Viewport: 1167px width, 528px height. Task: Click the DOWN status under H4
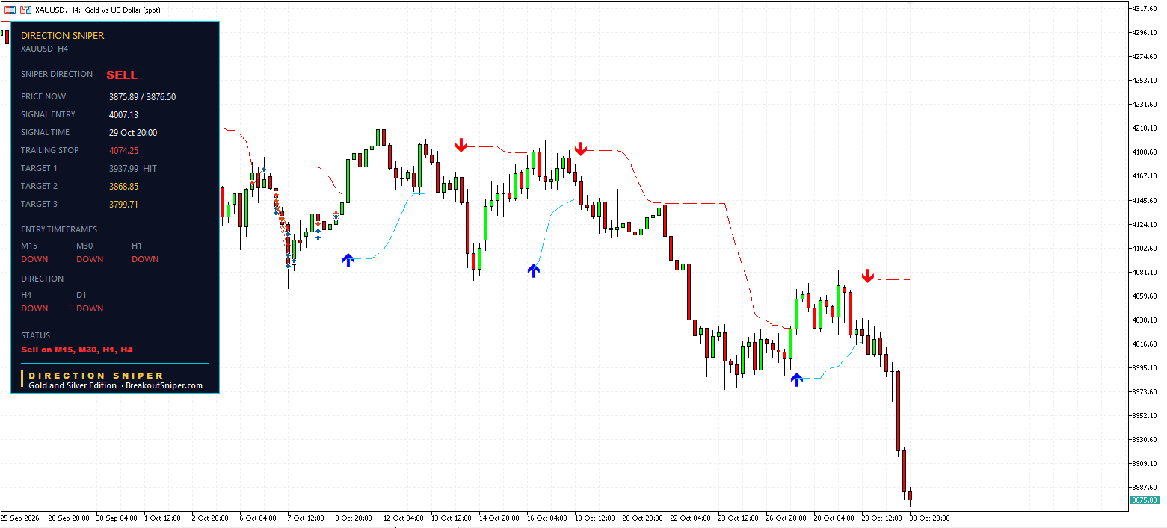click(34, 308)
